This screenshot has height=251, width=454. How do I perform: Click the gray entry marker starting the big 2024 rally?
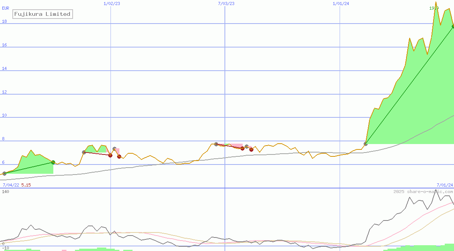[x=366, y=144]
